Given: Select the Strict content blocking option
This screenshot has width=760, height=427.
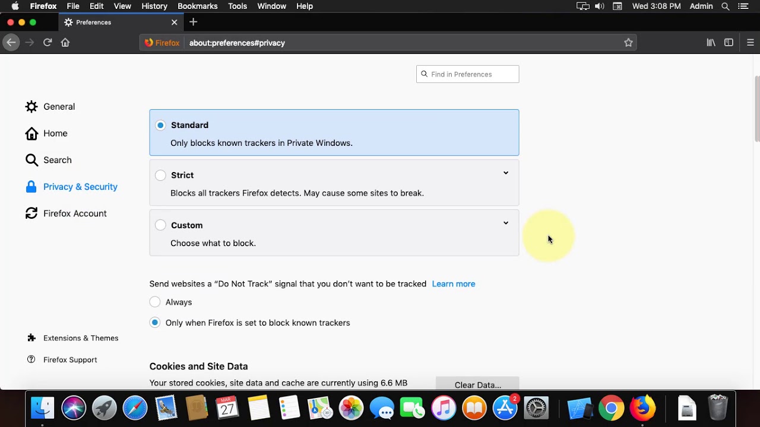Looking at the screenshot, I should click(x=160, y=175).
